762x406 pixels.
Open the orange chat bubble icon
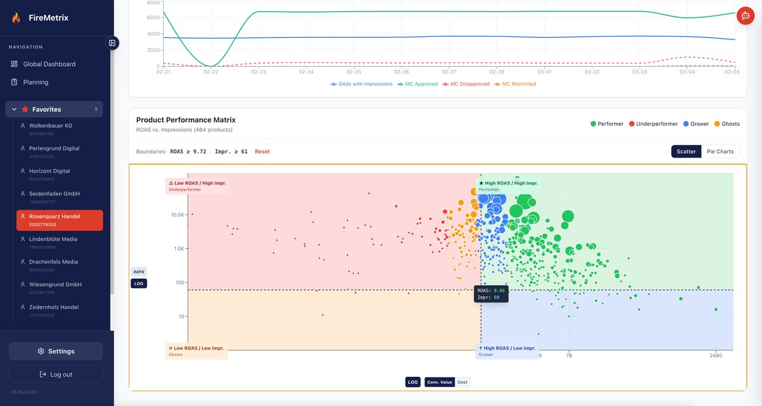745,15
